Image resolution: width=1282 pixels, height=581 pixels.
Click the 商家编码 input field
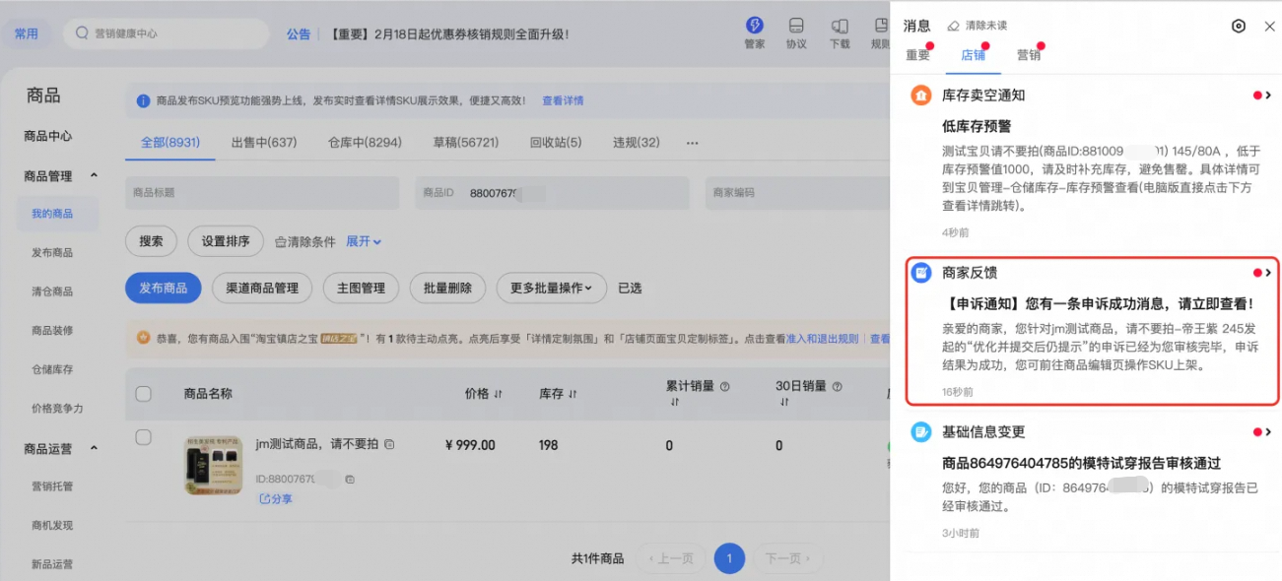pyautogui.click(x=797, y=193)
